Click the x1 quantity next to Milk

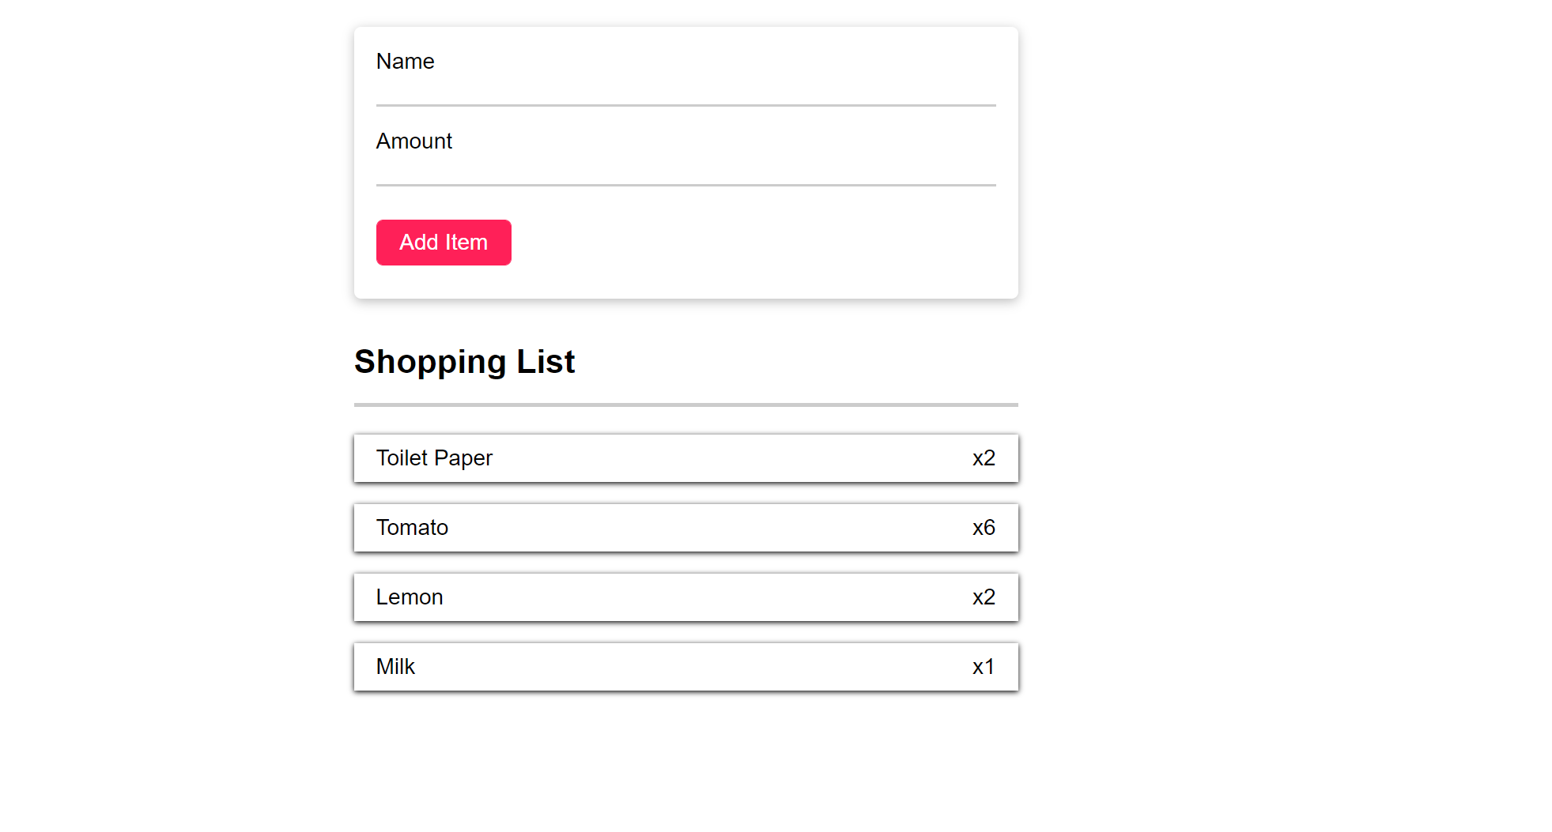(984, 667)
